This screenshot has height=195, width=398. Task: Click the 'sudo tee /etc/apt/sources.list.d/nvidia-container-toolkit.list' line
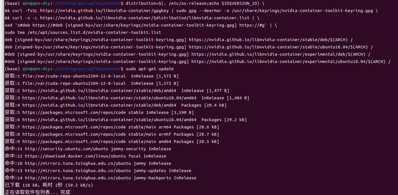click(83, 33)
